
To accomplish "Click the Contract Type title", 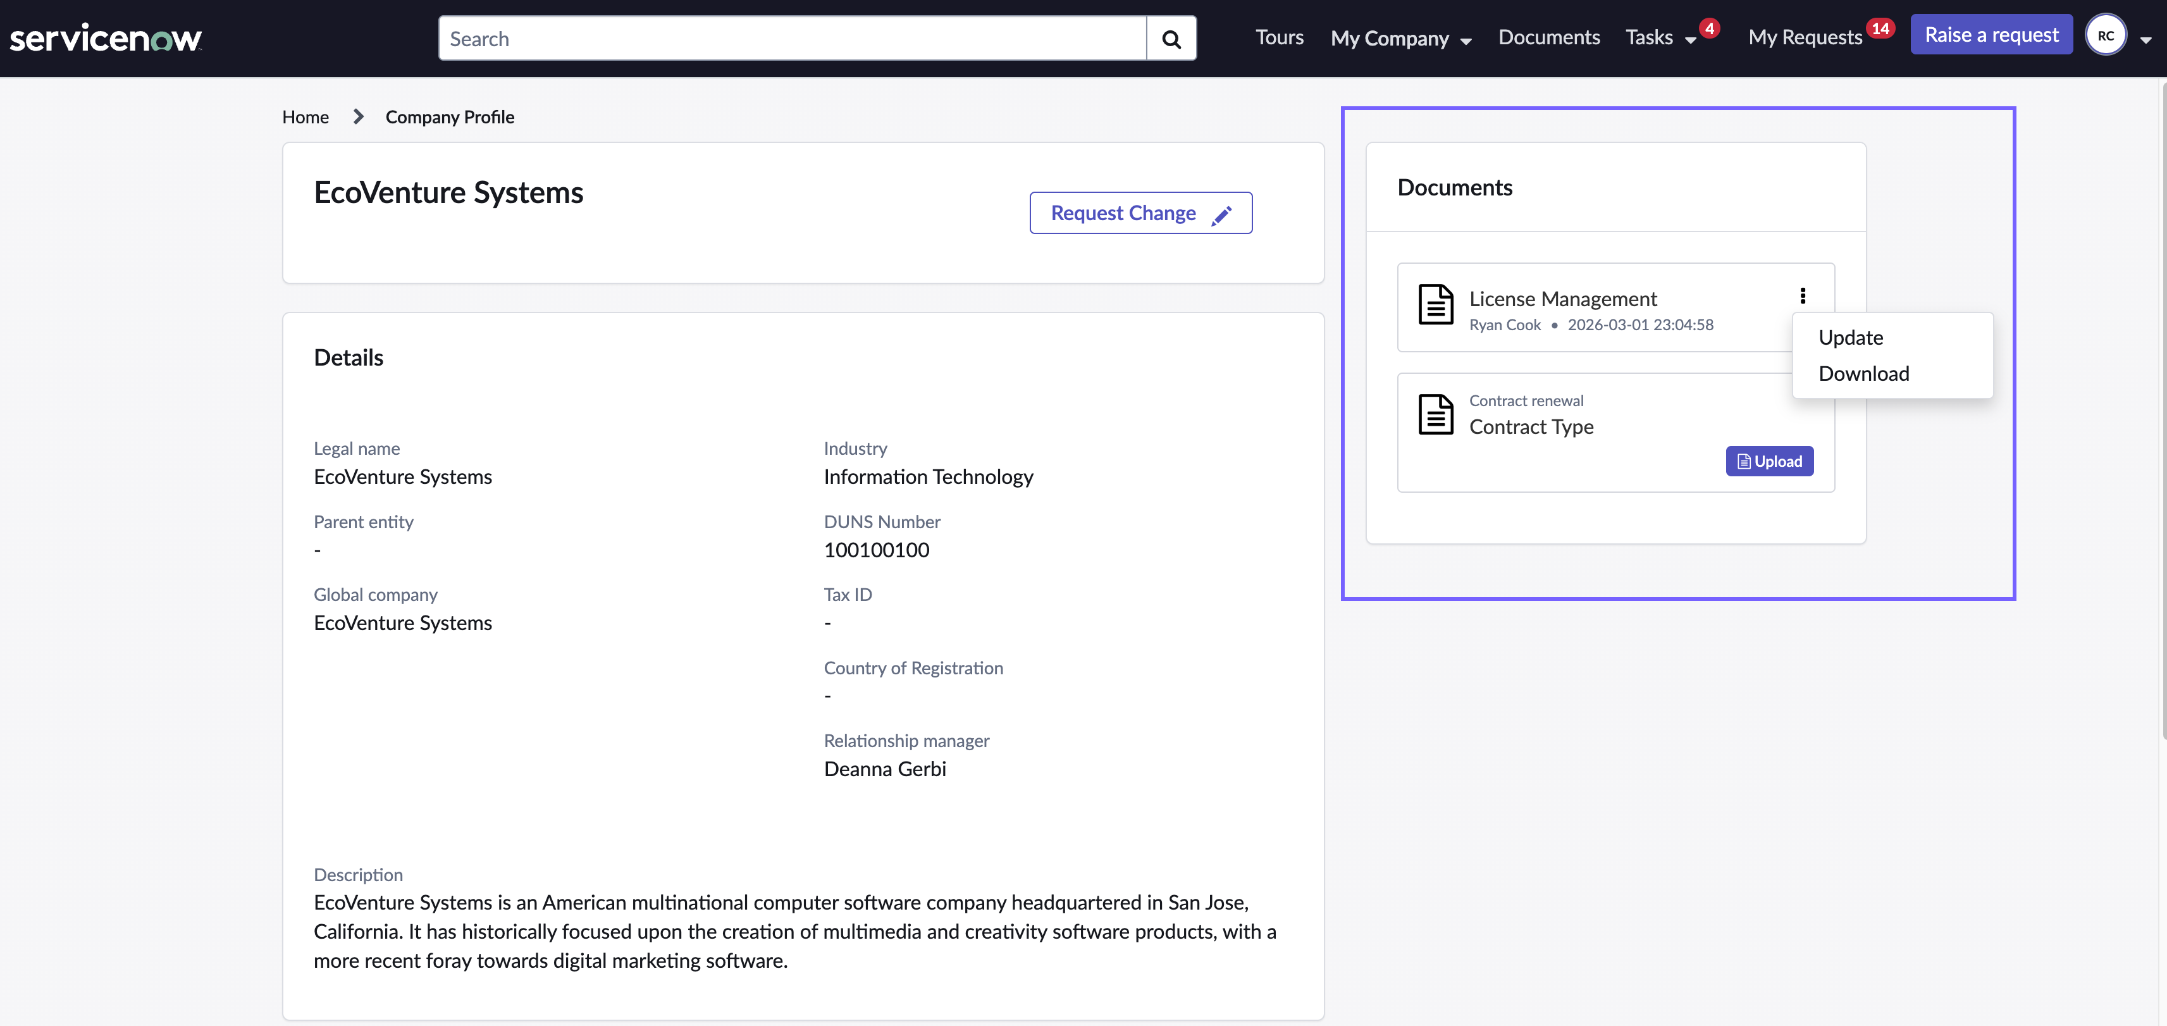I will click(1531, 426).
